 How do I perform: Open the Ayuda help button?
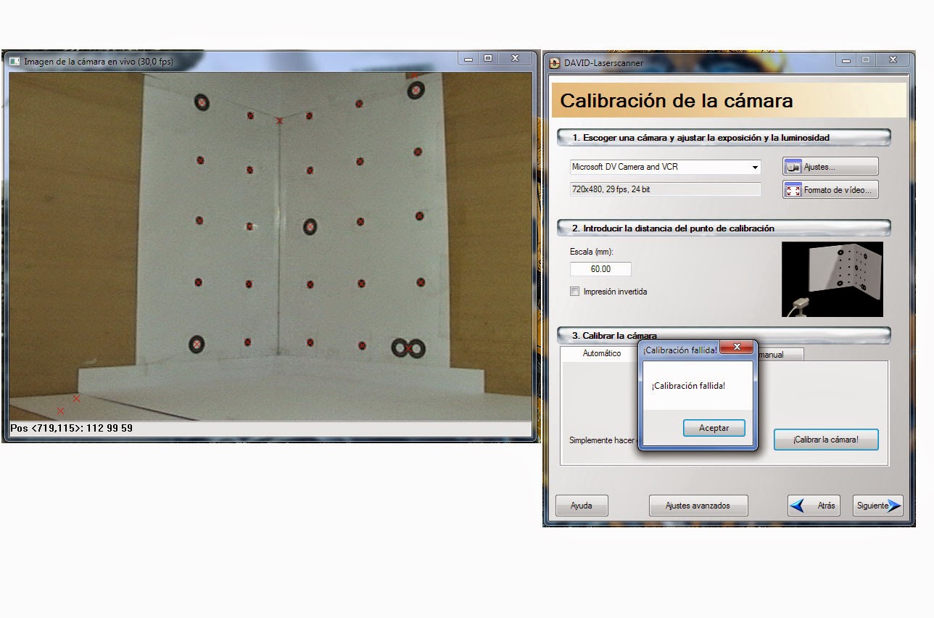(582, 506)
